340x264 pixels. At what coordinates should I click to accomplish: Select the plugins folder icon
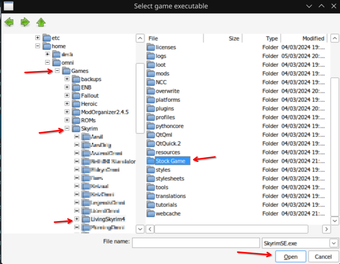[x=151, y=108]
